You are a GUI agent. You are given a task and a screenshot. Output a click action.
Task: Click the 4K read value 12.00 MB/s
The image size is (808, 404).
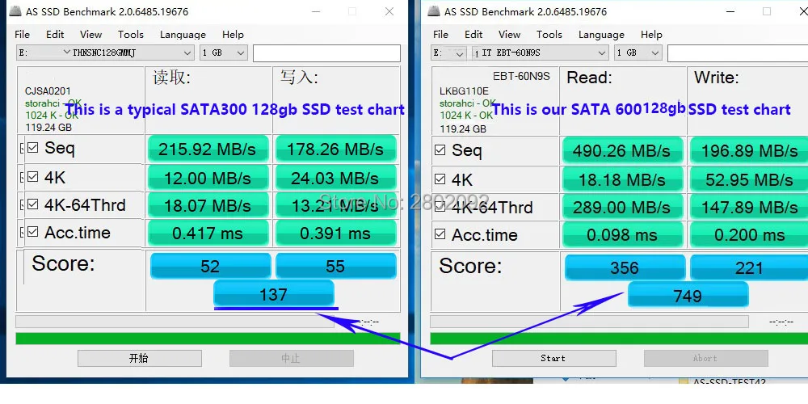(x=208, y=179)
